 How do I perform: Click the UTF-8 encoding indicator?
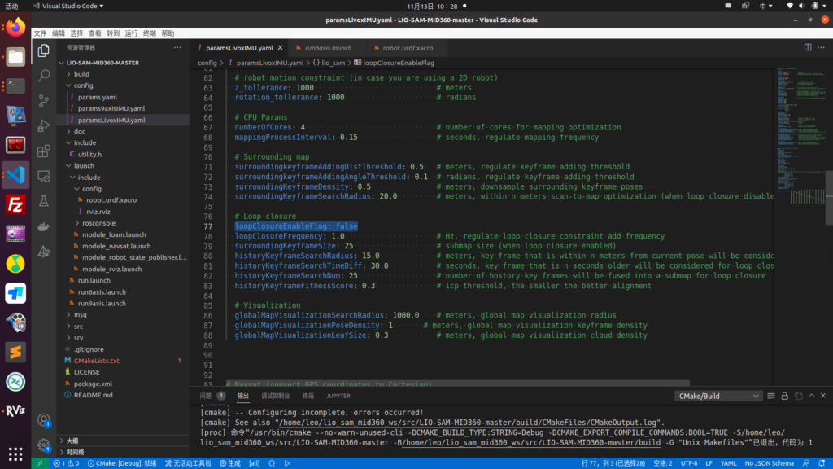pos(689,463)
